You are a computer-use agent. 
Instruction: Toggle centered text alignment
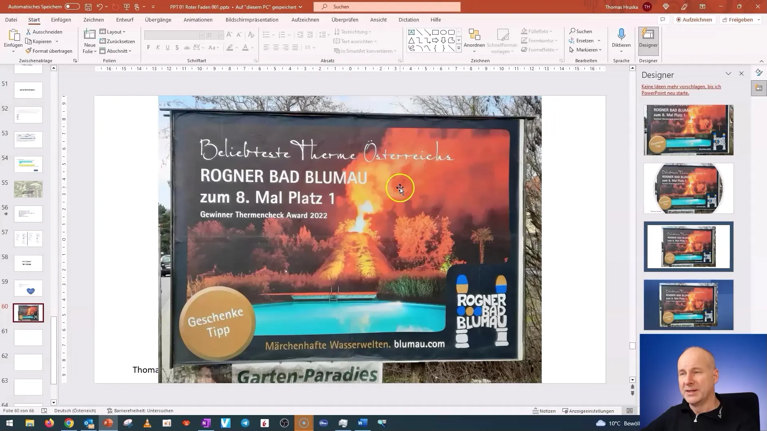(276, 47)
